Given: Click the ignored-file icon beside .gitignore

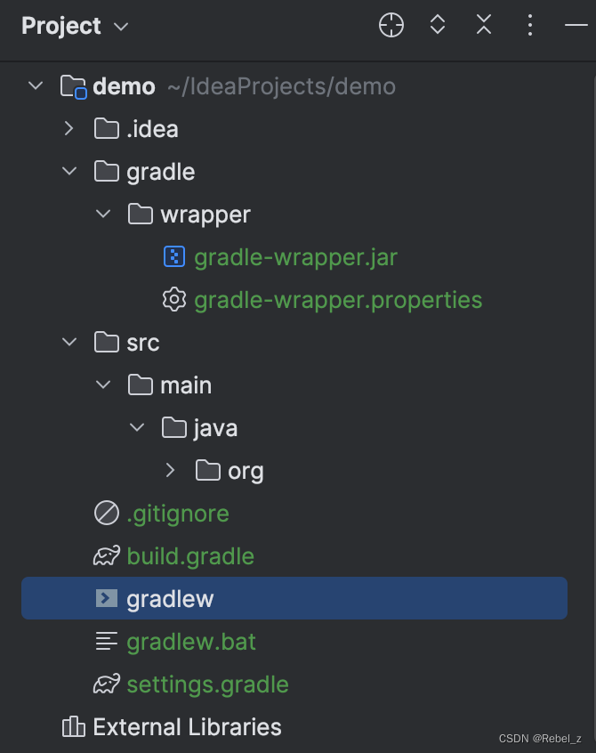Looking at the screenshot, I should (107, 513).
